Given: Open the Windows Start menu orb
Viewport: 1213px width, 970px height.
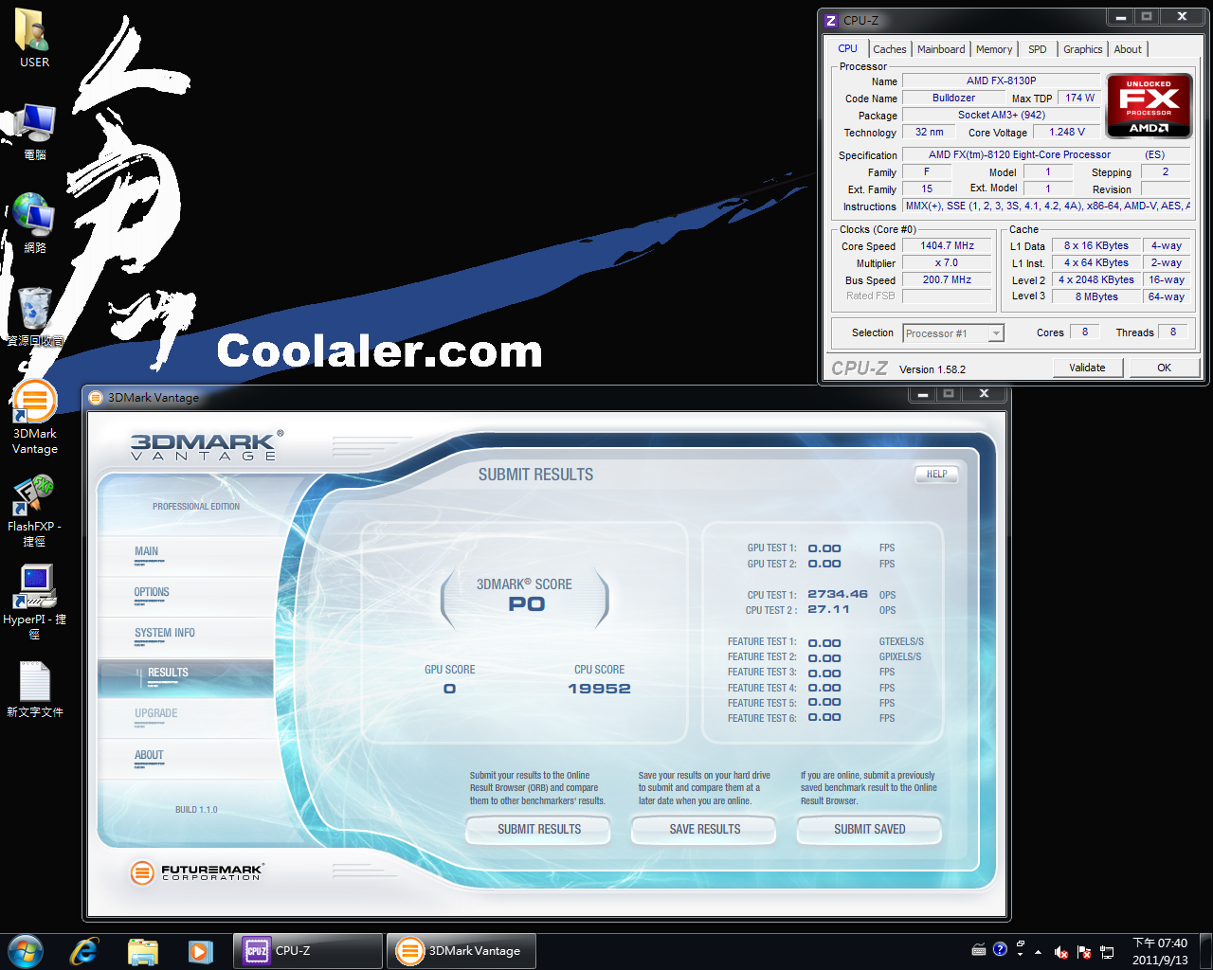Looking at the screenshot, I should (25, 951).
